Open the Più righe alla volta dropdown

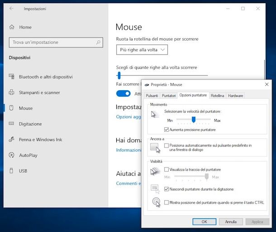tap(142, 50)
